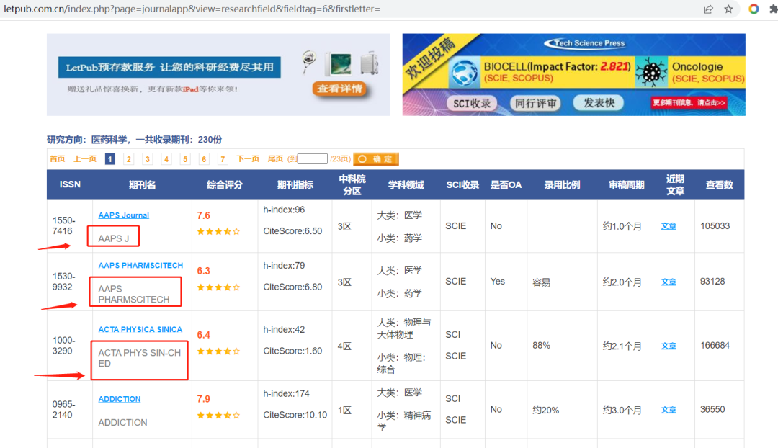Click view count 166684
Image resolution: width=778 pixels, height=448 pixels.
pyautogui.click(x=715, y=345)
